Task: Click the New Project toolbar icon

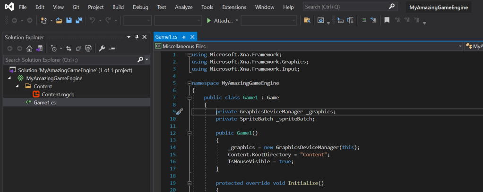Action: [x=44, y=21]
